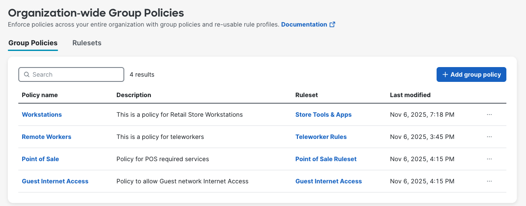The width and height of the screenshot is (526, 206).
Task: Open the Point of Sale Ruleset link
Action: 326,159
